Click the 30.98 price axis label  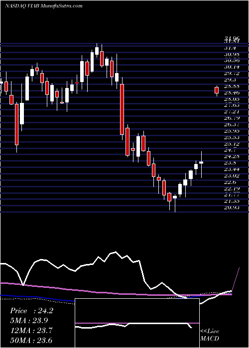(232, 54)
